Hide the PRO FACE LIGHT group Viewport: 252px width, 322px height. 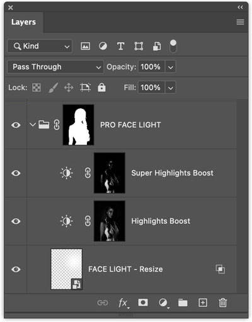(16, 125)
